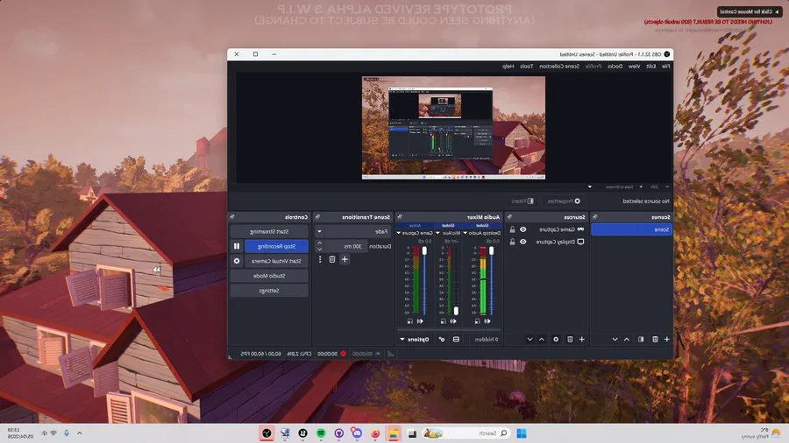Toggle visibility of Game Capture source
This screenshot has width=789, height=443.
[x=522, y=229]
